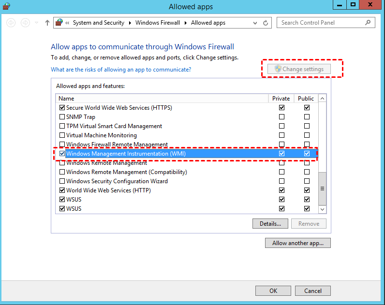Uncheck World Wide Web Services (HTTP)
Image resolution: width=385 pixels, height=305 pixels.
point(62,190)
